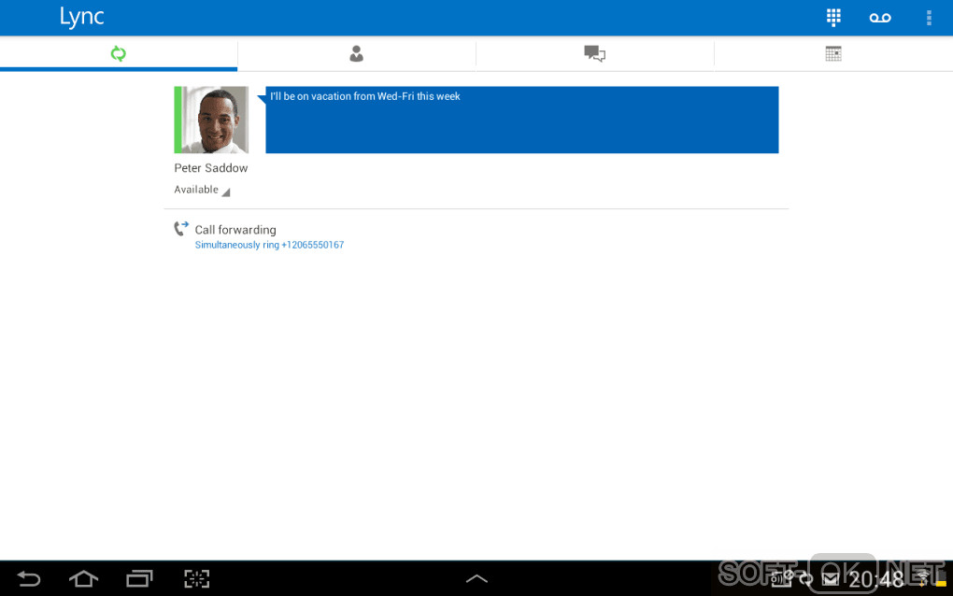Switch to the Contacts person tab
This screenshot has height=596, width=953.
coord(357,54)
